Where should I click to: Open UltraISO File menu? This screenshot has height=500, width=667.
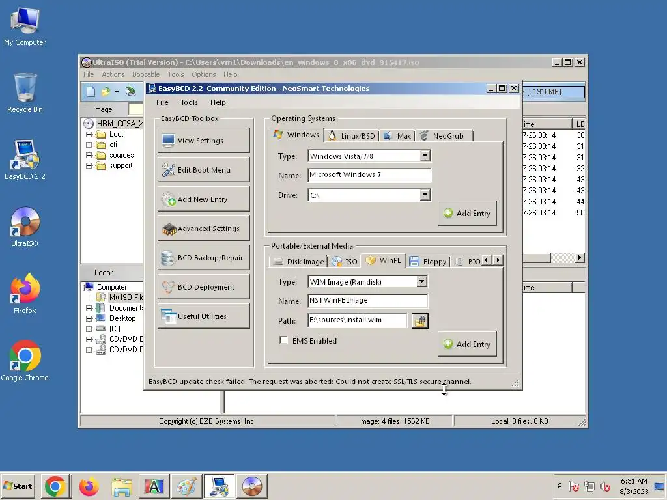[89, 74]
